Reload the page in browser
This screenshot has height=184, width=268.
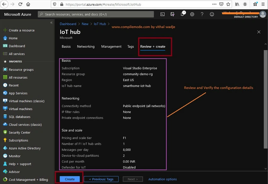pos(20,4)
